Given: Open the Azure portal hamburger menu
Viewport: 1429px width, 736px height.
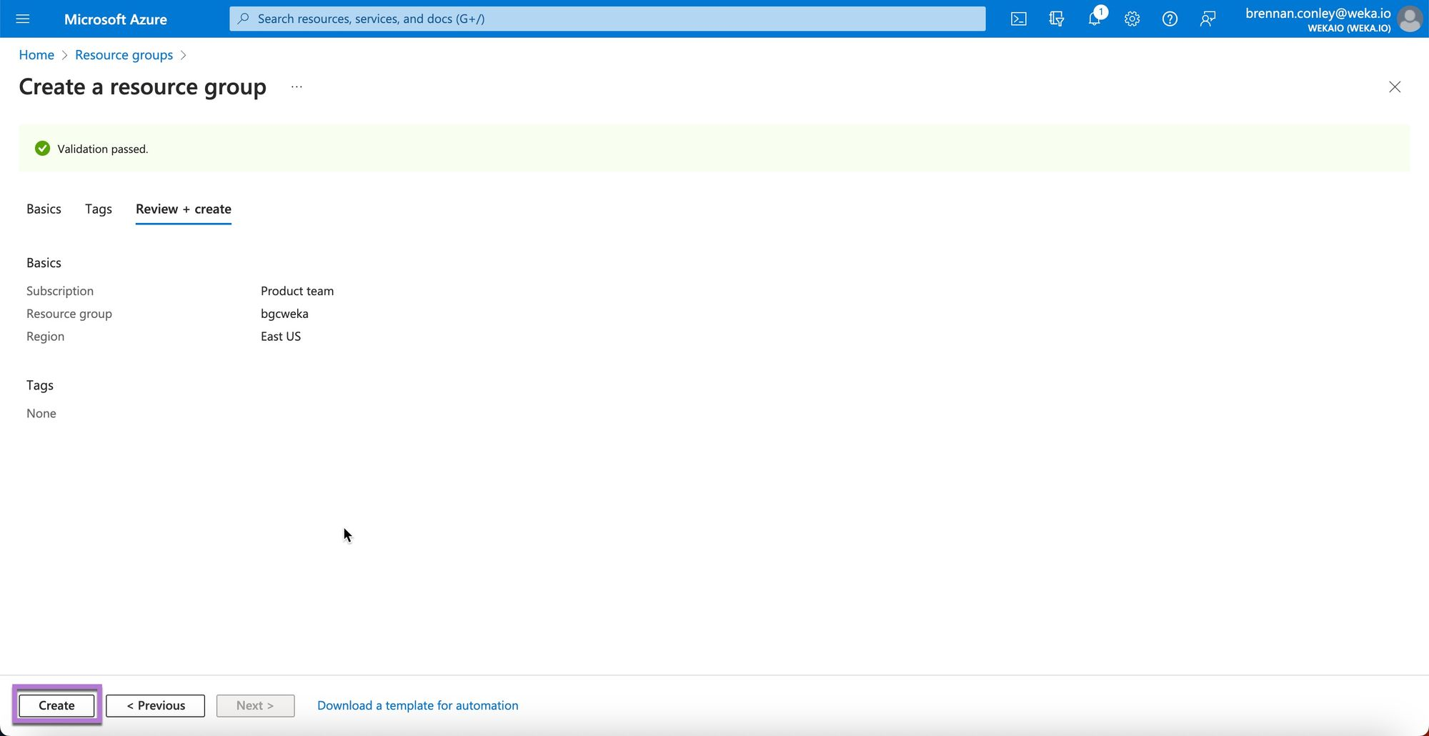Looking at the screenshot, I should [x=22, y=19].
